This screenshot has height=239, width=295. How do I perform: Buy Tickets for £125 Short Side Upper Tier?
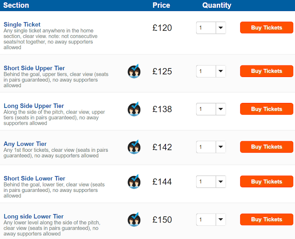click(266, 71)
